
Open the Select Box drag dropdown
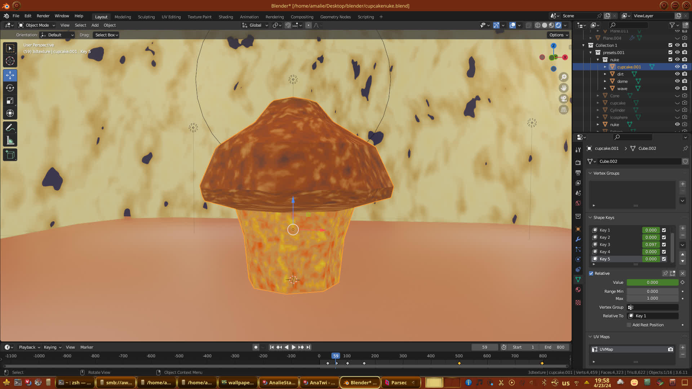106,35
